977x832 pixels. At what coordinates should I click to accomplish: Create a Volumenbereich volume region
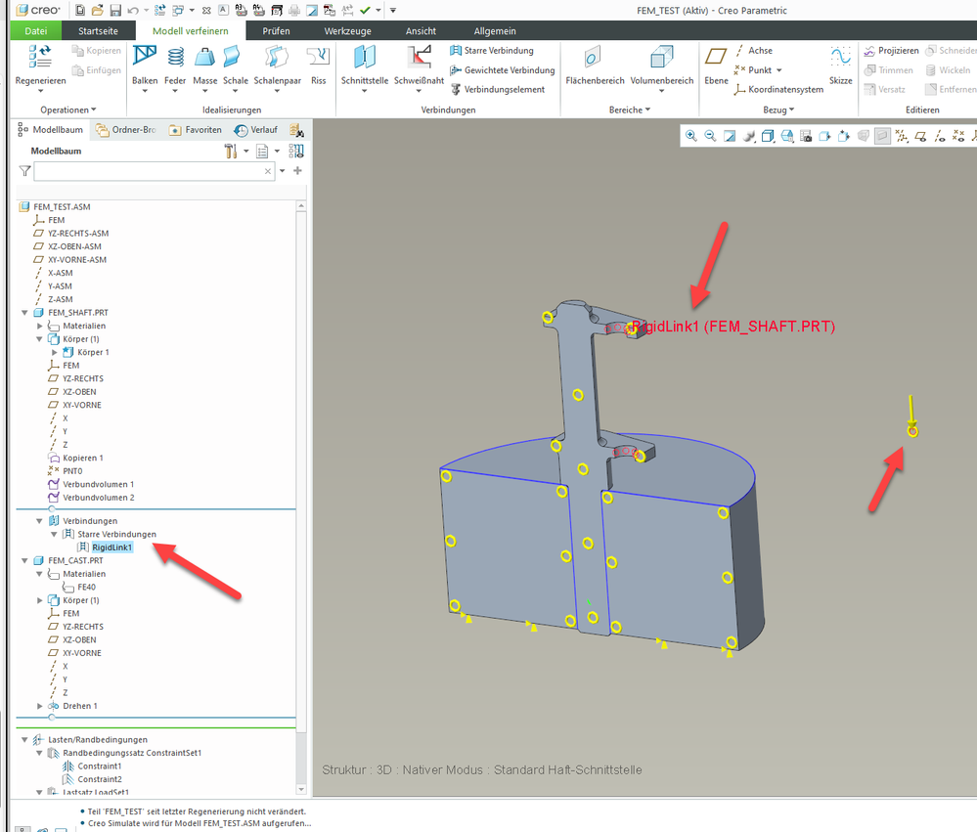point(661,59)
